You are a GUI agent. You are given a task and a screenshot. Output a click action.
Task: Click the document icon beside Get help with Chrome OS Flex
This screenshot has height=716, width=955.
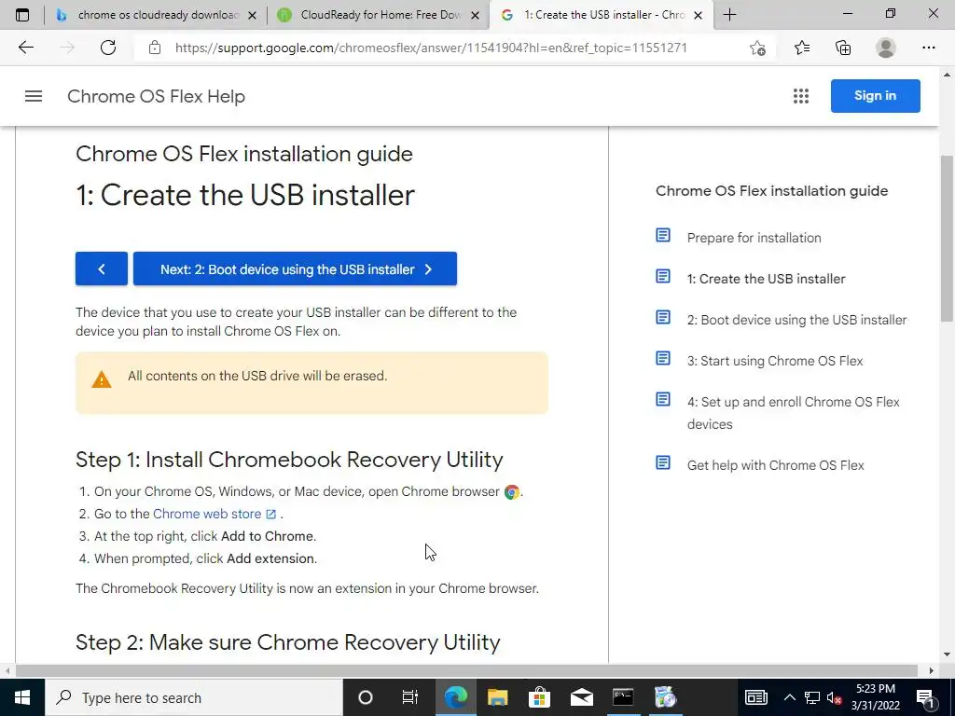pos(663,462)
